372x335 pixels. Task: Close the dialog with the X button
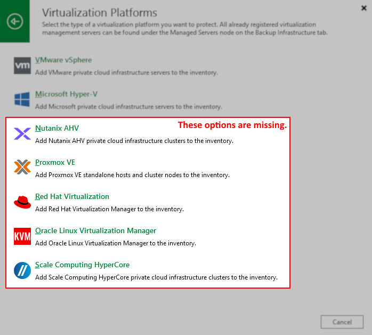(x=363, y=8)
